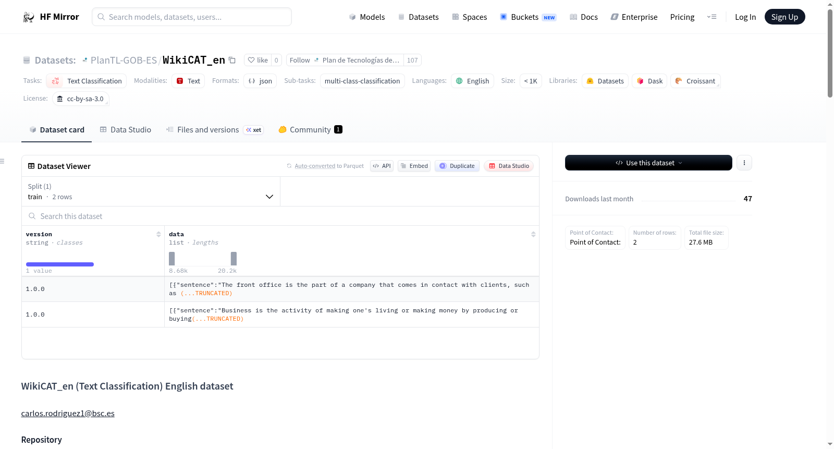Viewport: 834px width, 449px height.
Task: Open the PlanTL-GOB-ES organization page
Action: [124, 60]
